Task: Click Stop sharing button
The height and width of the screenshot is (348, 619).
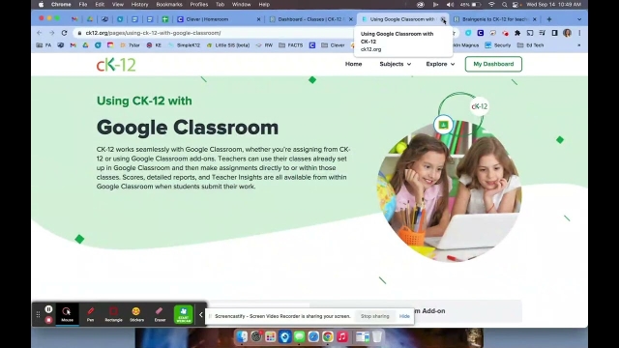Action: click(x=374, y=316)
